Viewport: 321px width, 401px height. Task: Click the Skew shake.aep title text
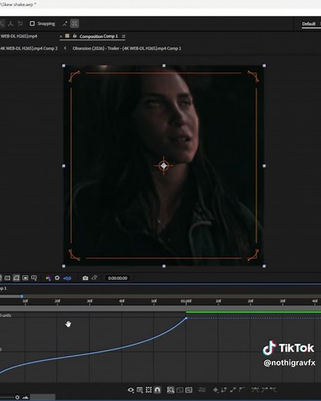[x=17, y=5]
